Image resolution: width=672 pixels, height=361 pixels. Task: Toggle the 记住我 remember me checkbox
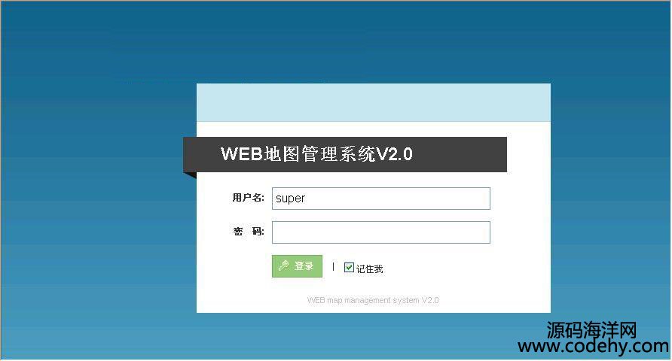click(349, 267)
